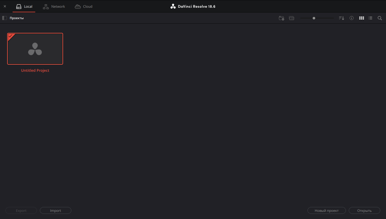
Task: Close the Project Manager window
Action: [x=5, y=6]
